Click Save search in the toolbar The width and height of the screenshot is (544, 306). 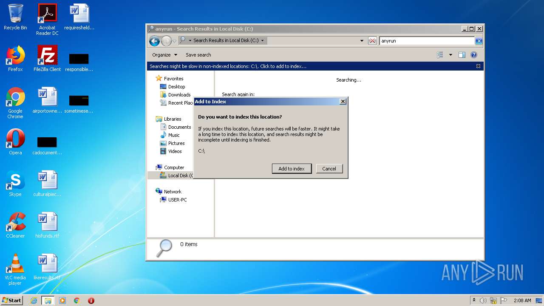click(x=198, y=55)
